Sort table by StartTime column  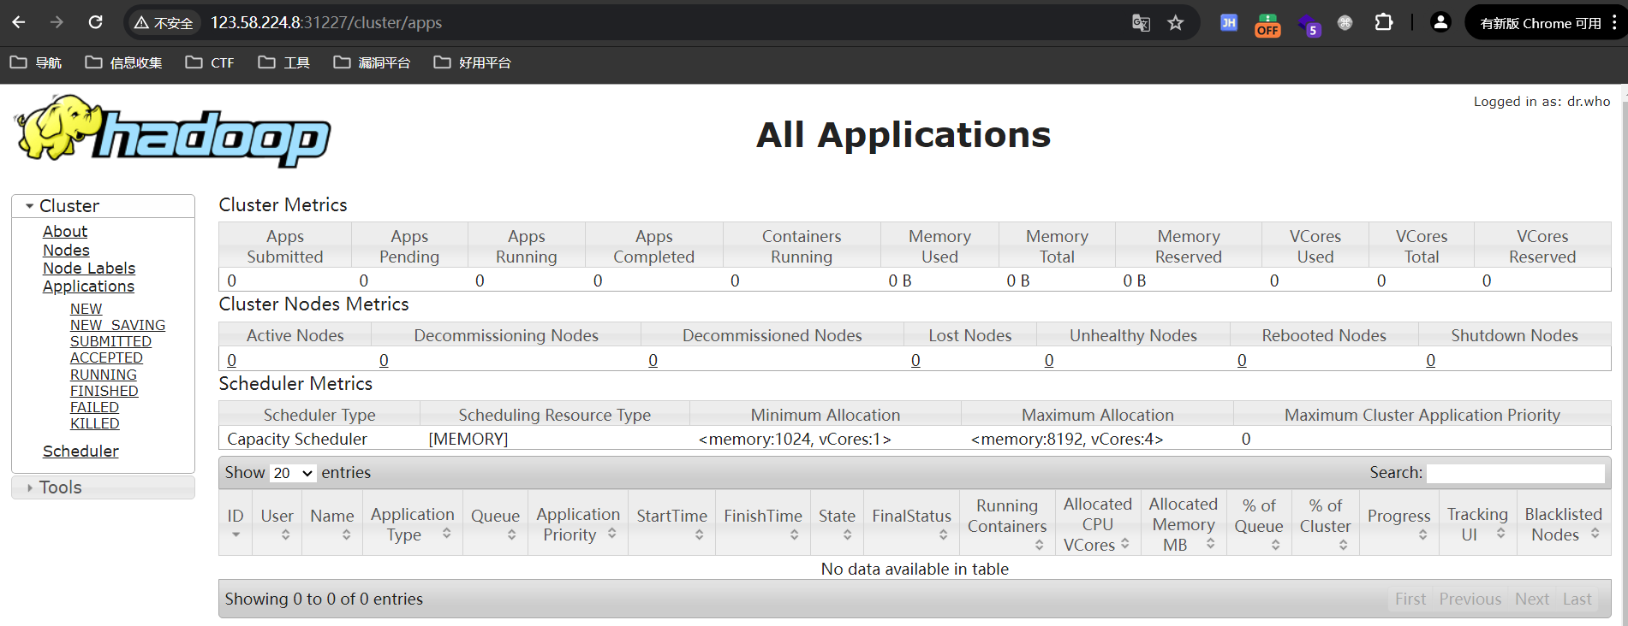point(672,523)
